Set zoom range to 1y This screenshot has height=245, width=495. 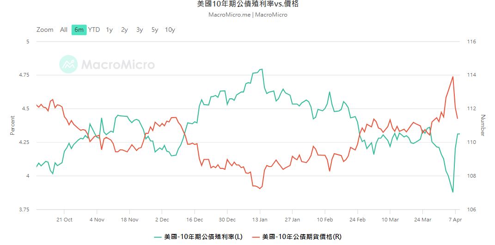[109, 30]
